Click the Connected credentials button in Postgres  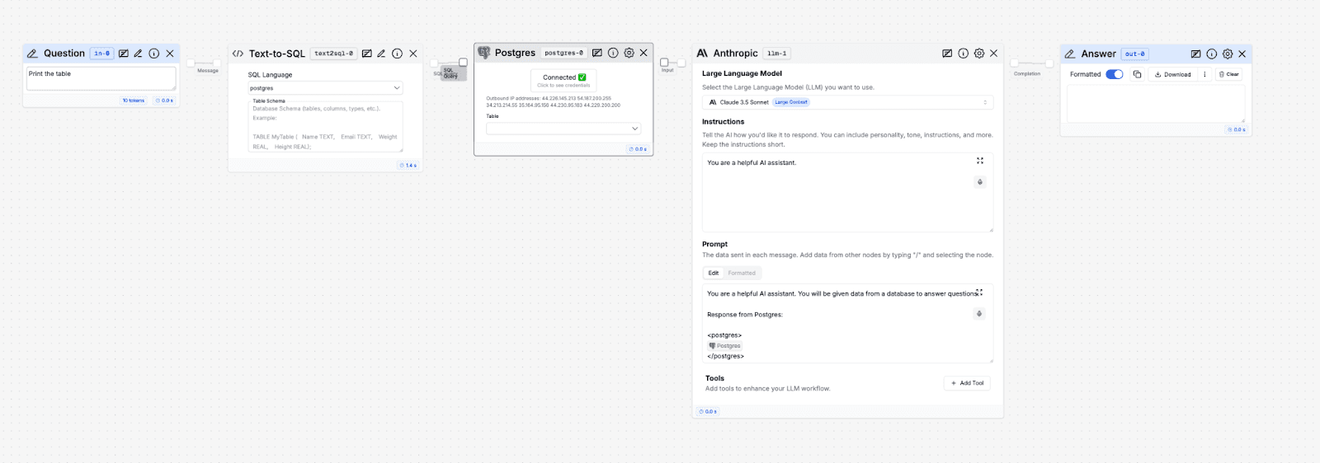[x=564, y=80]
